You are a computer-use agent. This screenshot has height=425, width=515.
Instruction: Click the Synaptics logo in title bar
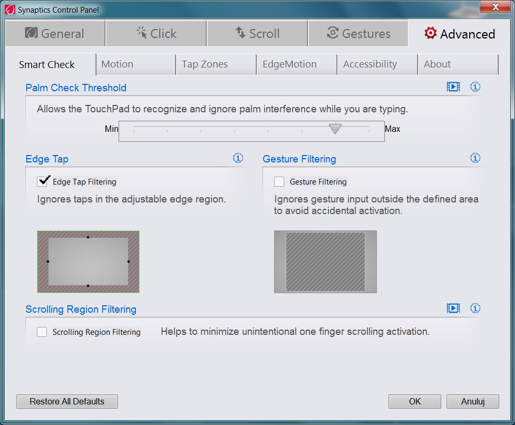coord(10,9)
